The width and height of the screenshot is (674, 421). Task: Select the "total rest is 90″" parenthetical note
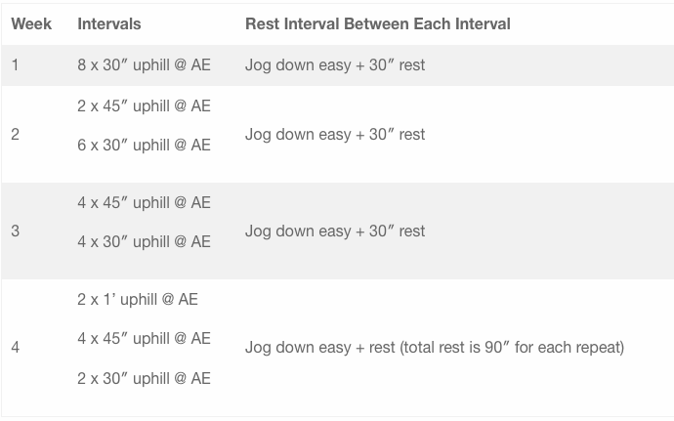point(511,348)
